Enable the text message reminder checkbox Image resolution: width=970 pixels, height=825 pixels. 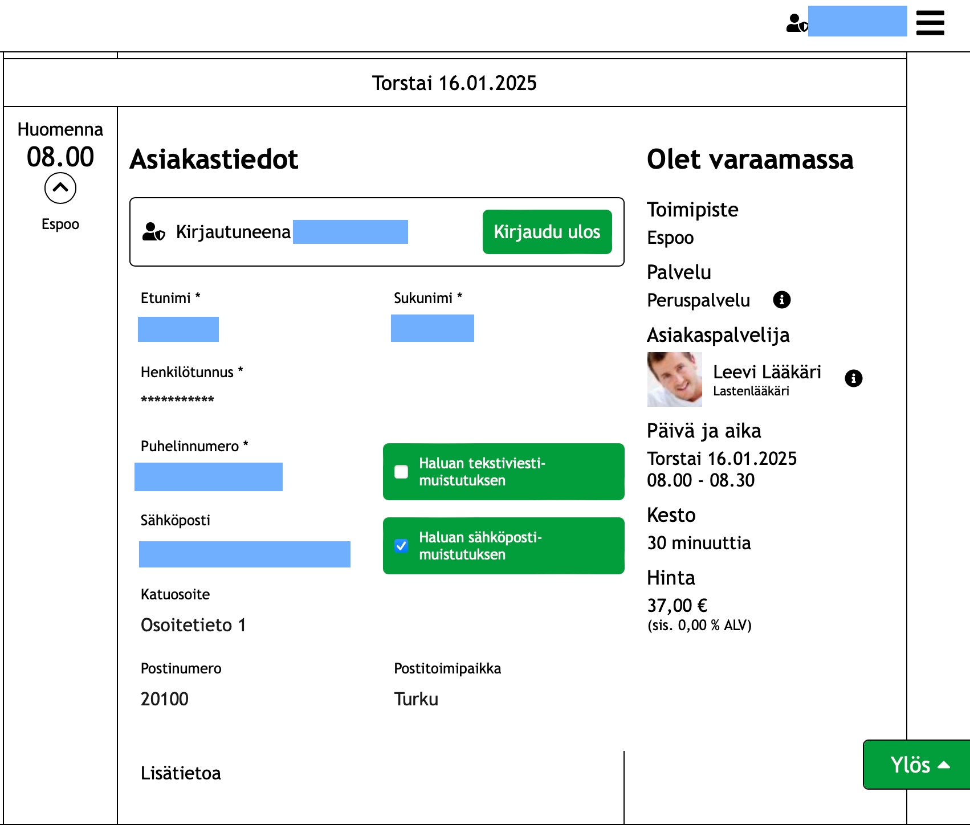401,472
